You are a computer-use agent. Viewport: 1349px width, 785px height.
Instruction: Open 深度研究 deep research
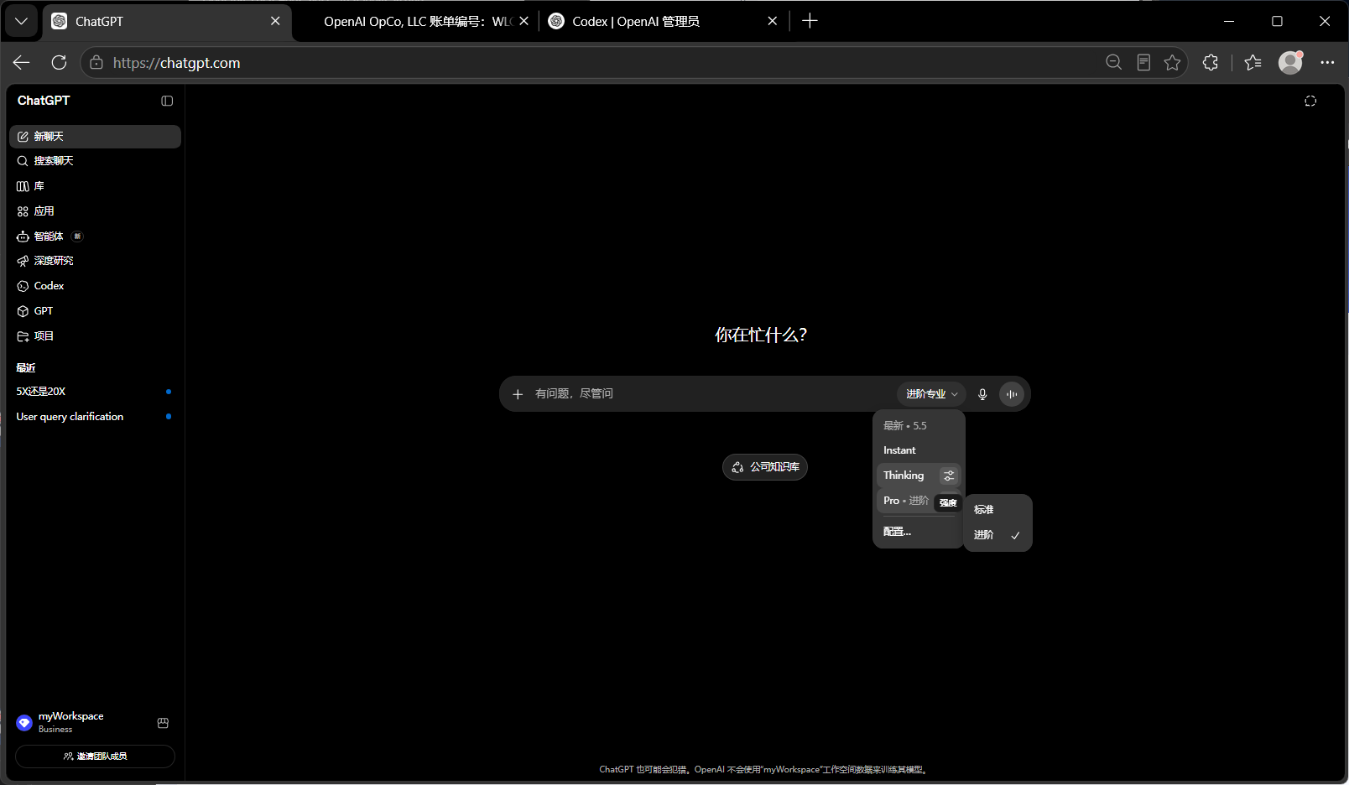[x=95, y=261]
